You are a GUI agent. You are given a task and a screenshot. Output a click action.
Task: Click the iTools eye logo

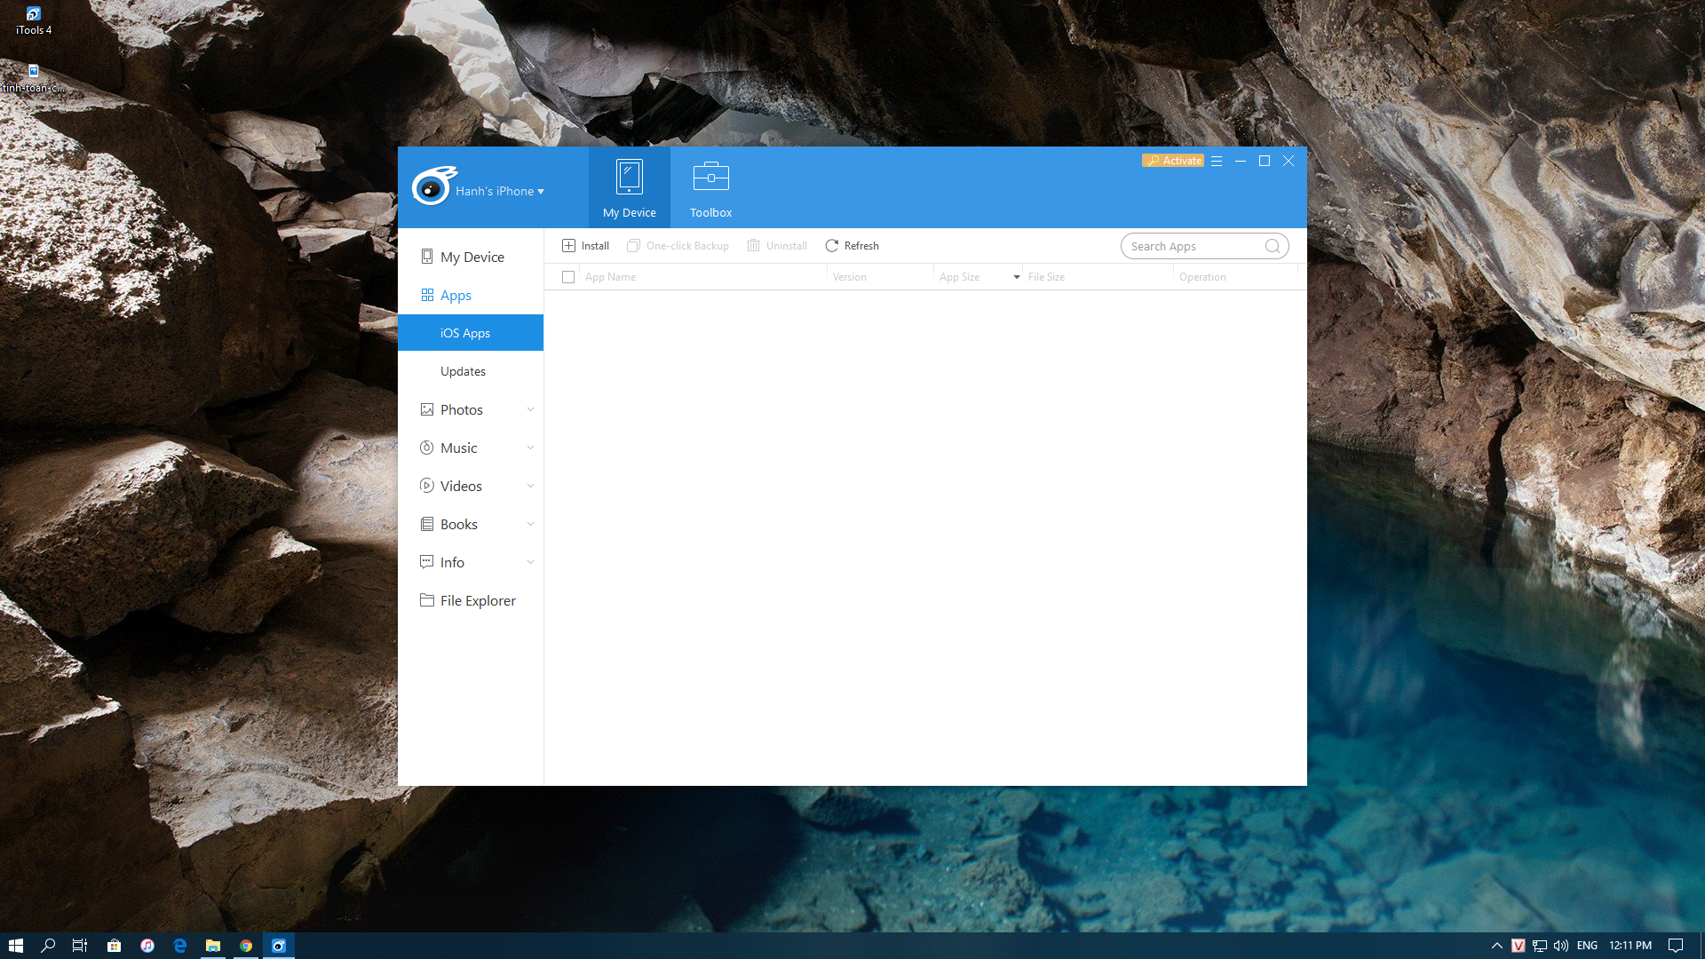pos(432,186)
